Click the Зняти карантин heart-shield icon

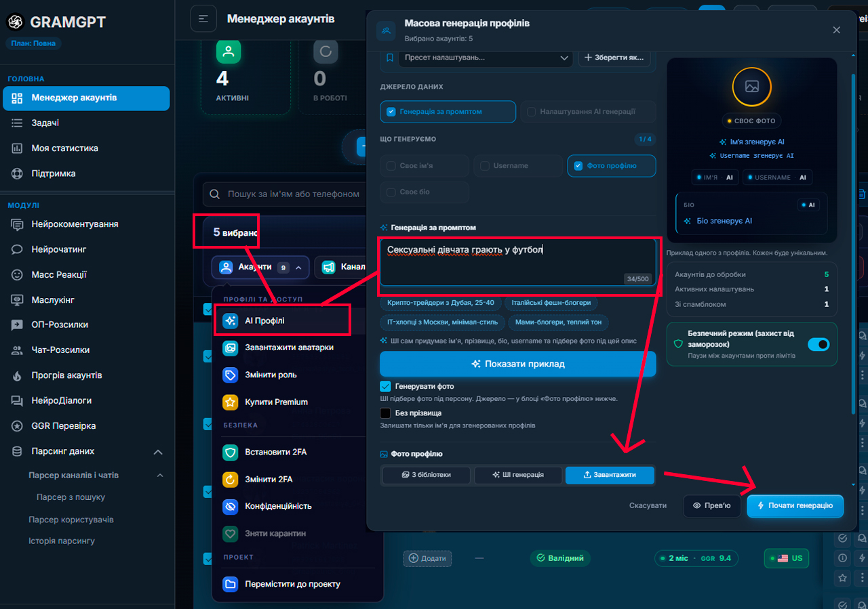(231, 533)
